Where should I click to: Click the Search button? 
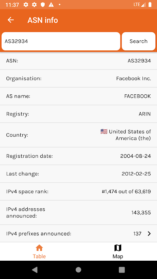pyautogui.click(x=138, y=41)
